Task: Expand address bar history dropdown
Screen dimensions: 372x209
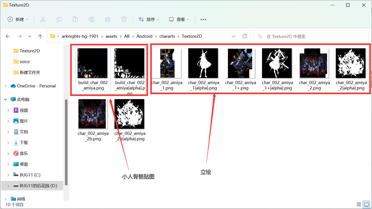Action: pos(233,36)
